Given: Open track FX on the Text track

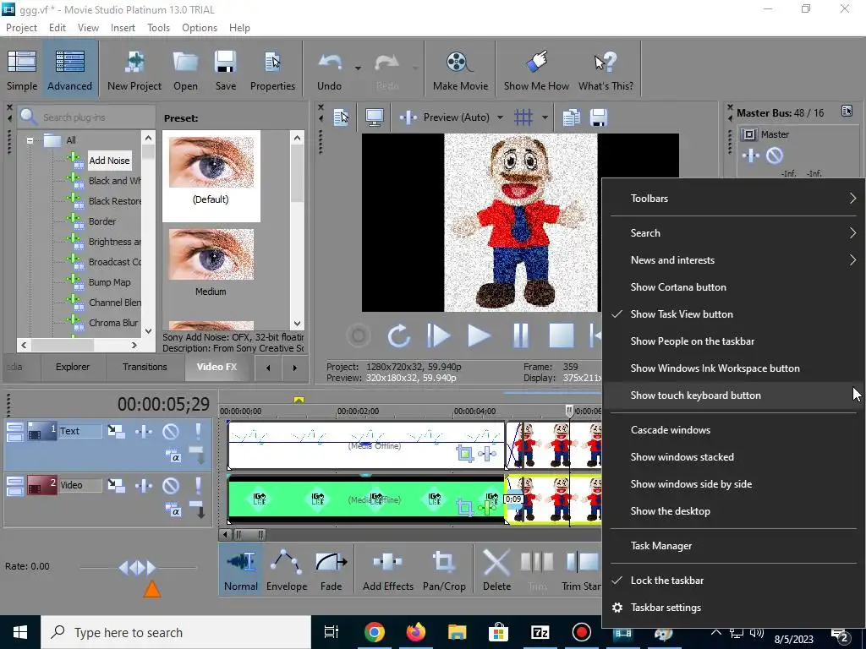Looking at the screenshot, I should (144, 431).
